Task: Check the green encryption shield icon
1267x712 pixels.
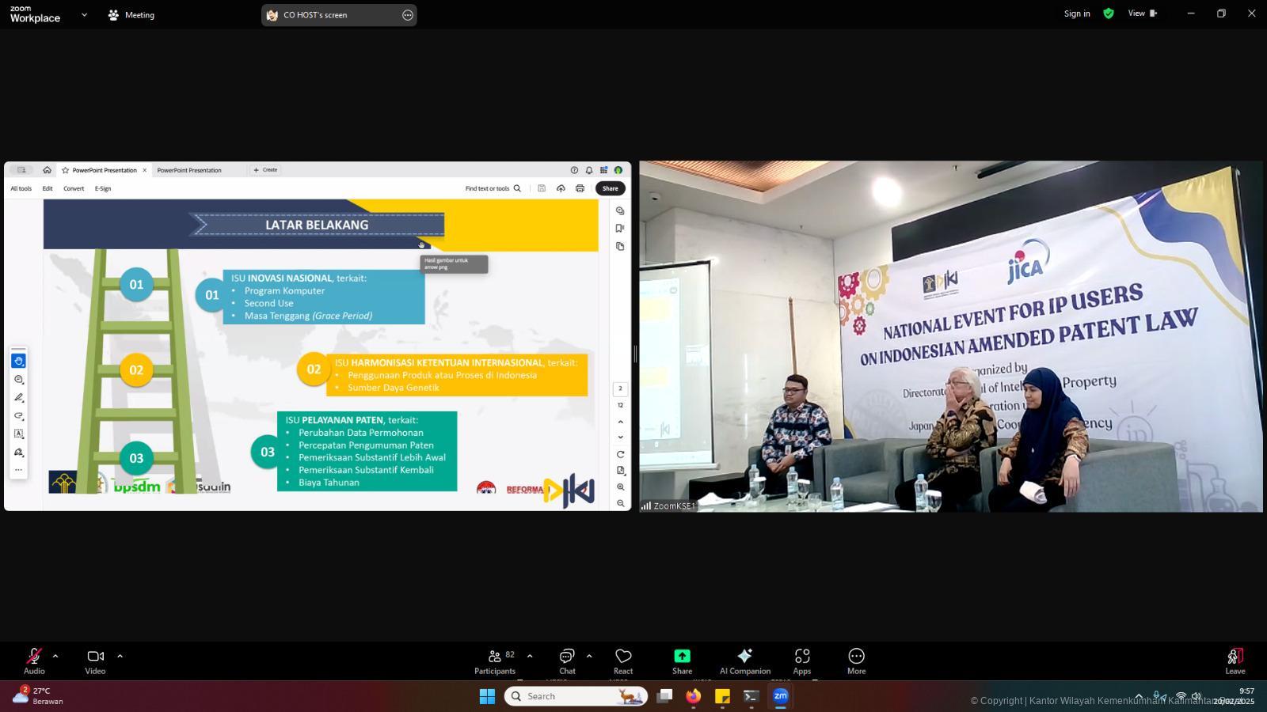Action: click(x=1109, y=13)
